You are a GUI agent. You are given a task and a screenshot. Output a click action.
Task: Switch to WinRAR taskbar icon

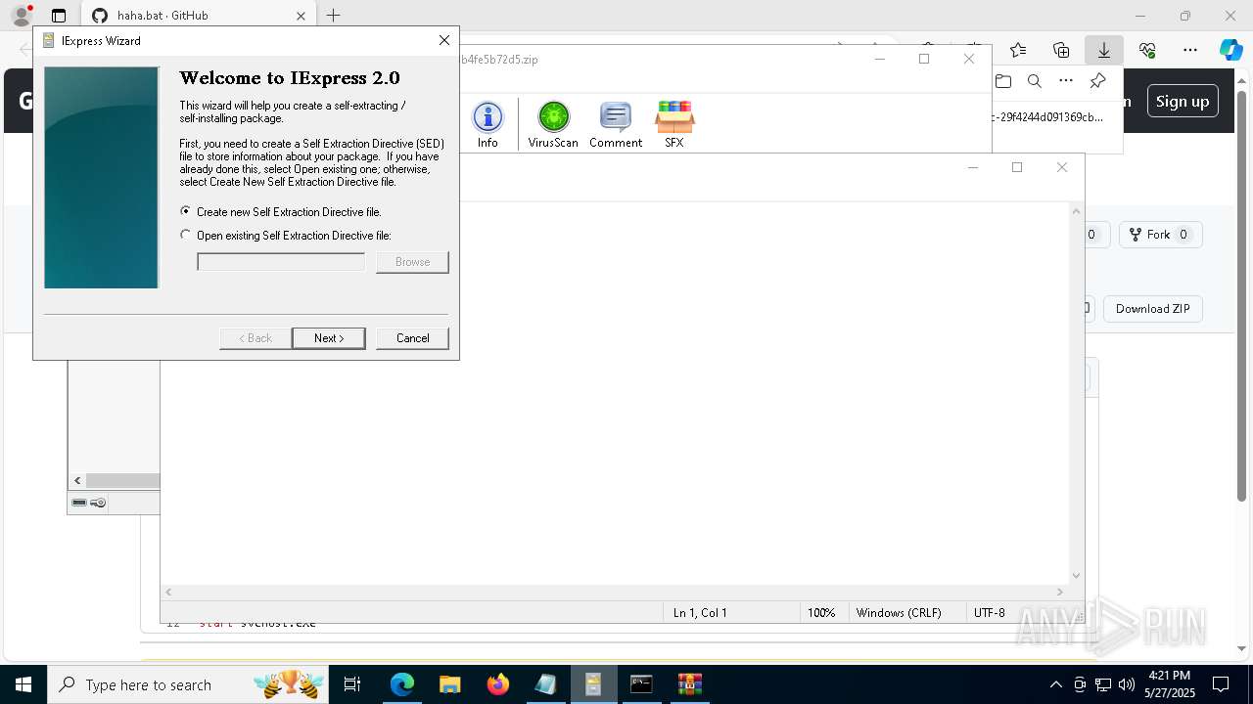tap(689, 684)
